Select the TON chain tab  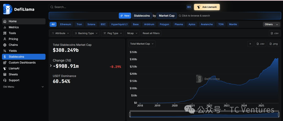[221, 24]
